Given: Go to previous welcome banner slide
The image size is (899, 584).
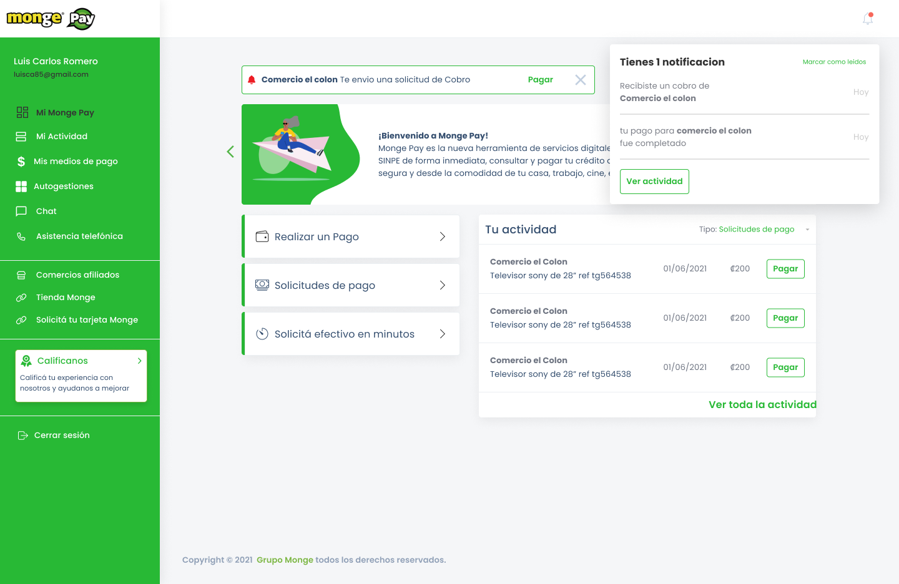Looking at the screenshot, I should (230, 152).
